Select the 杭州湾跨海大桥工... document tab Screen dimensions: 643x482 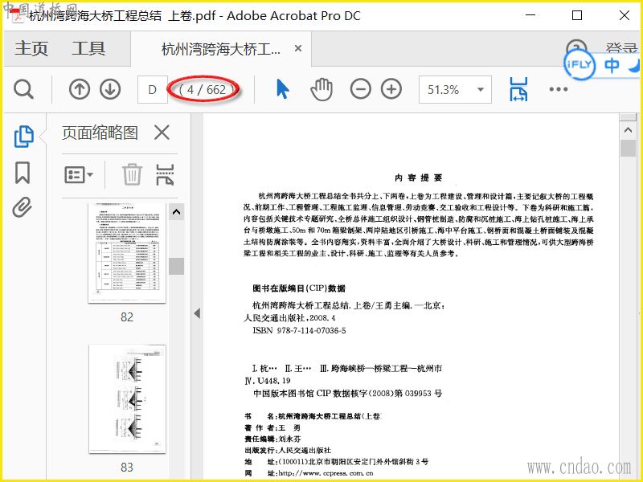pyautogui.click(x=221, y=49)
